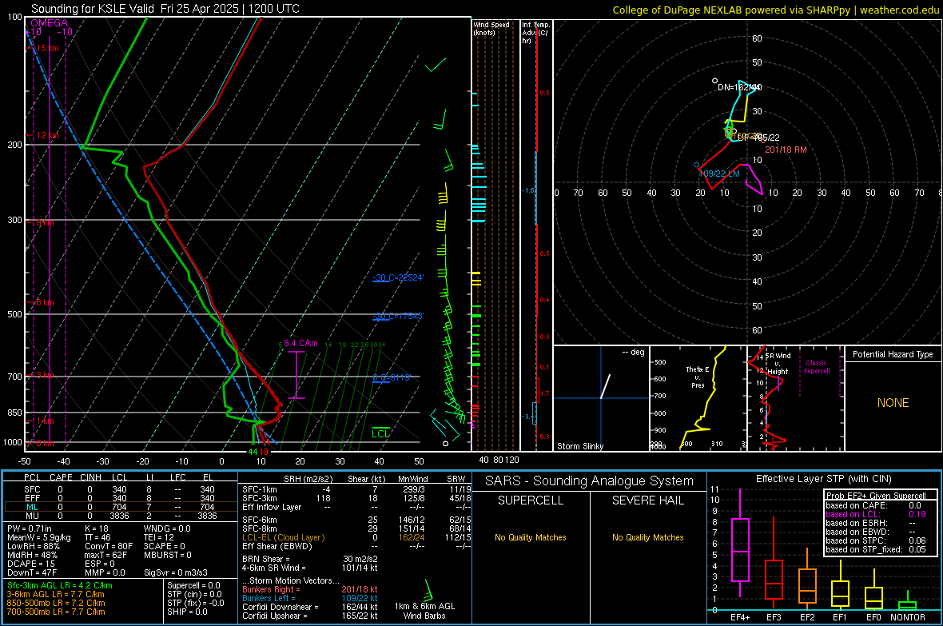Viewport: 943px width, 626px height.
Task: Click the '-30 C=22524' level label
Action: tap(397, 277)
